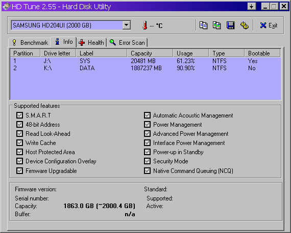Click the 20481 MB capacity value
This screenshot has height=233, width=291.
143,61
